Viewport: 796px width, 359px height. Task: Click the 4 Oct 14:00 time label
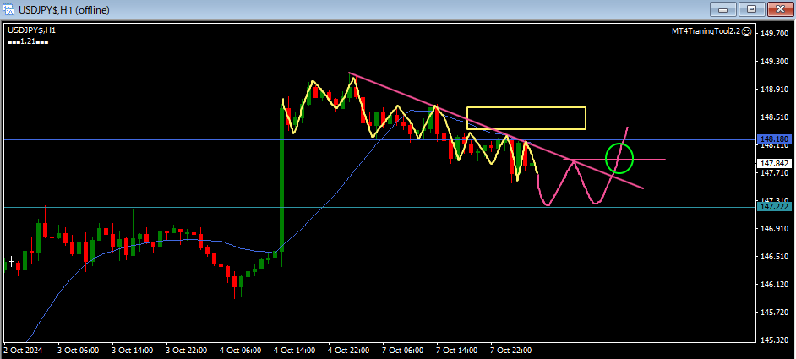(x=294, y=349)
